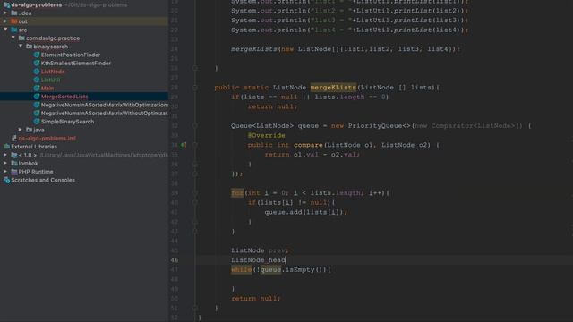
Task: Select the out folder label
Action: [x=22, y=21]
